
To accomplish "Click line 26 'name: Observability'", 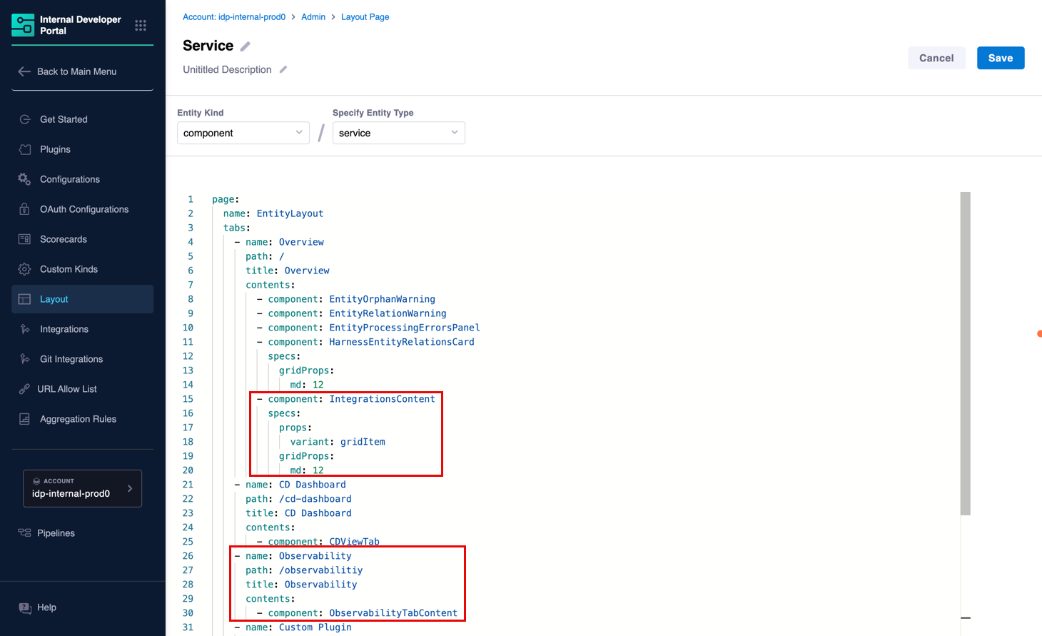I will (x=298, y=556).
